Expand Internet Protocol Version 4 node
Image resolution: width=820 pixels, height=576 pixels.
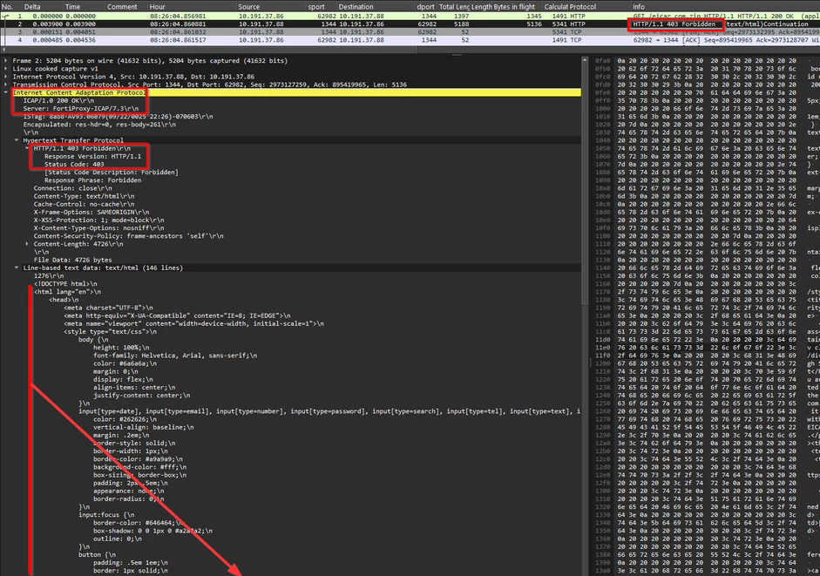[6, 77]
